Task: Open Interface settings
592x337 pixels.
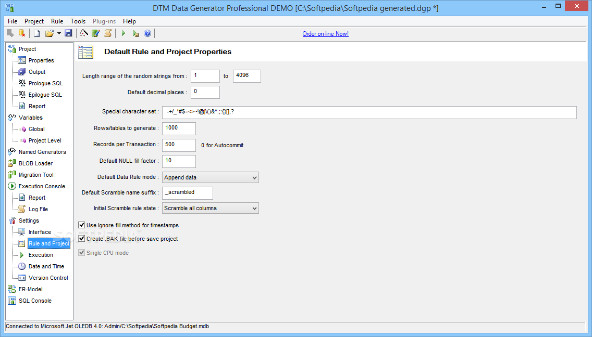Action: [x=40, y=232]
